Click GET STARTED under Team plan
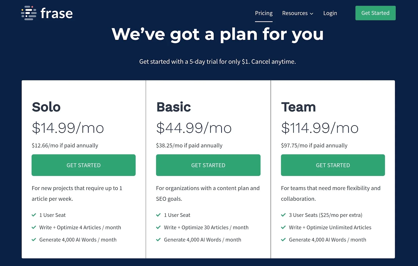Image resolution: width=418 pixels, height=266 pixels. (x=333, y=165)
